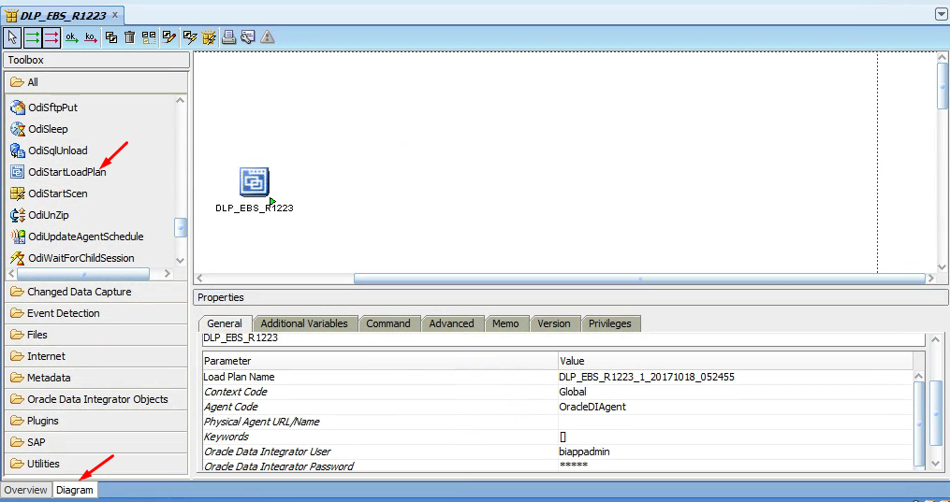Screen dimensions: 950x502
Task: Open the editor tab list dropdown
Action: 941,14
